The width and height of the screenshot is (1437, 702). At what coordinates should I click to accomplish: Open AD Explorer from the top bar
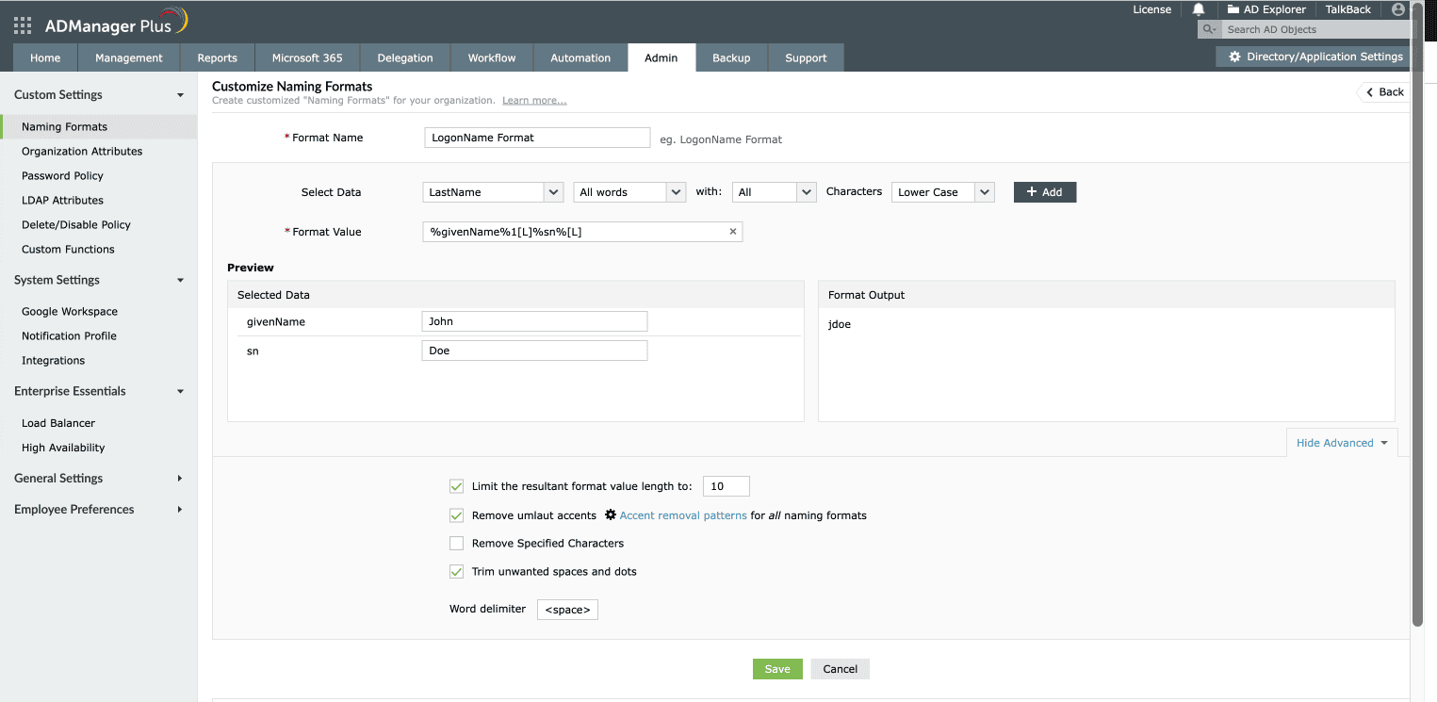pos(1266,9)
